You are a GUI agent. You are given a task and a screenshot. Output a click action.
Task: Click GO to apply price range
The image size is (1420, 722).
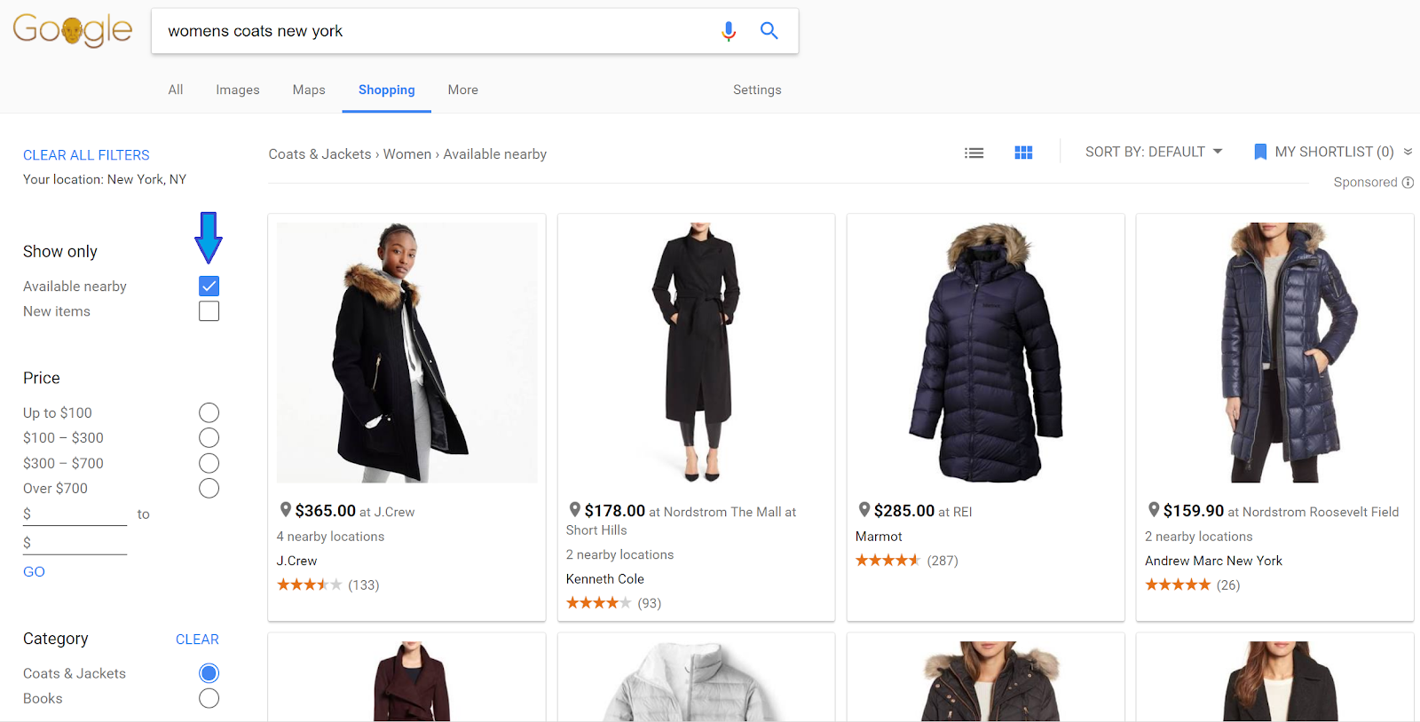coord(34,571)
